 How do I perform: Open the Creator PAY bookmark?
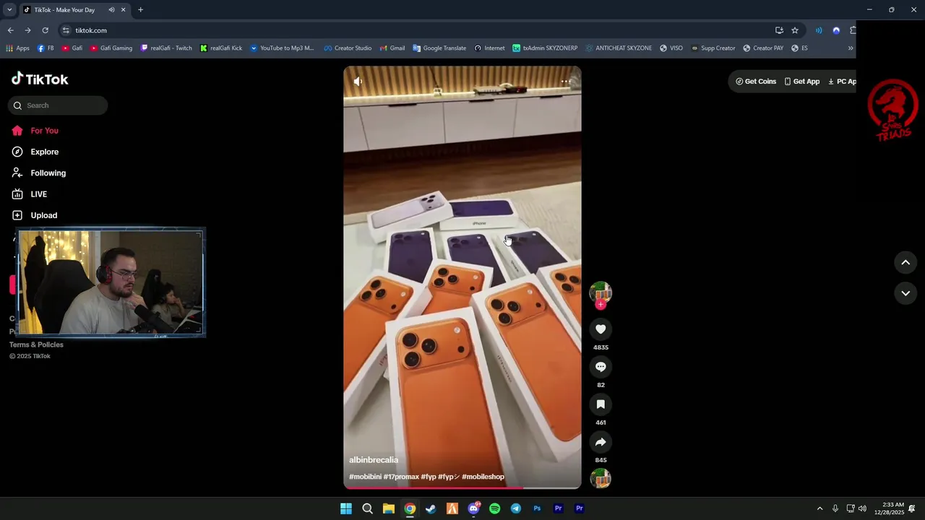tap(763, 48)
